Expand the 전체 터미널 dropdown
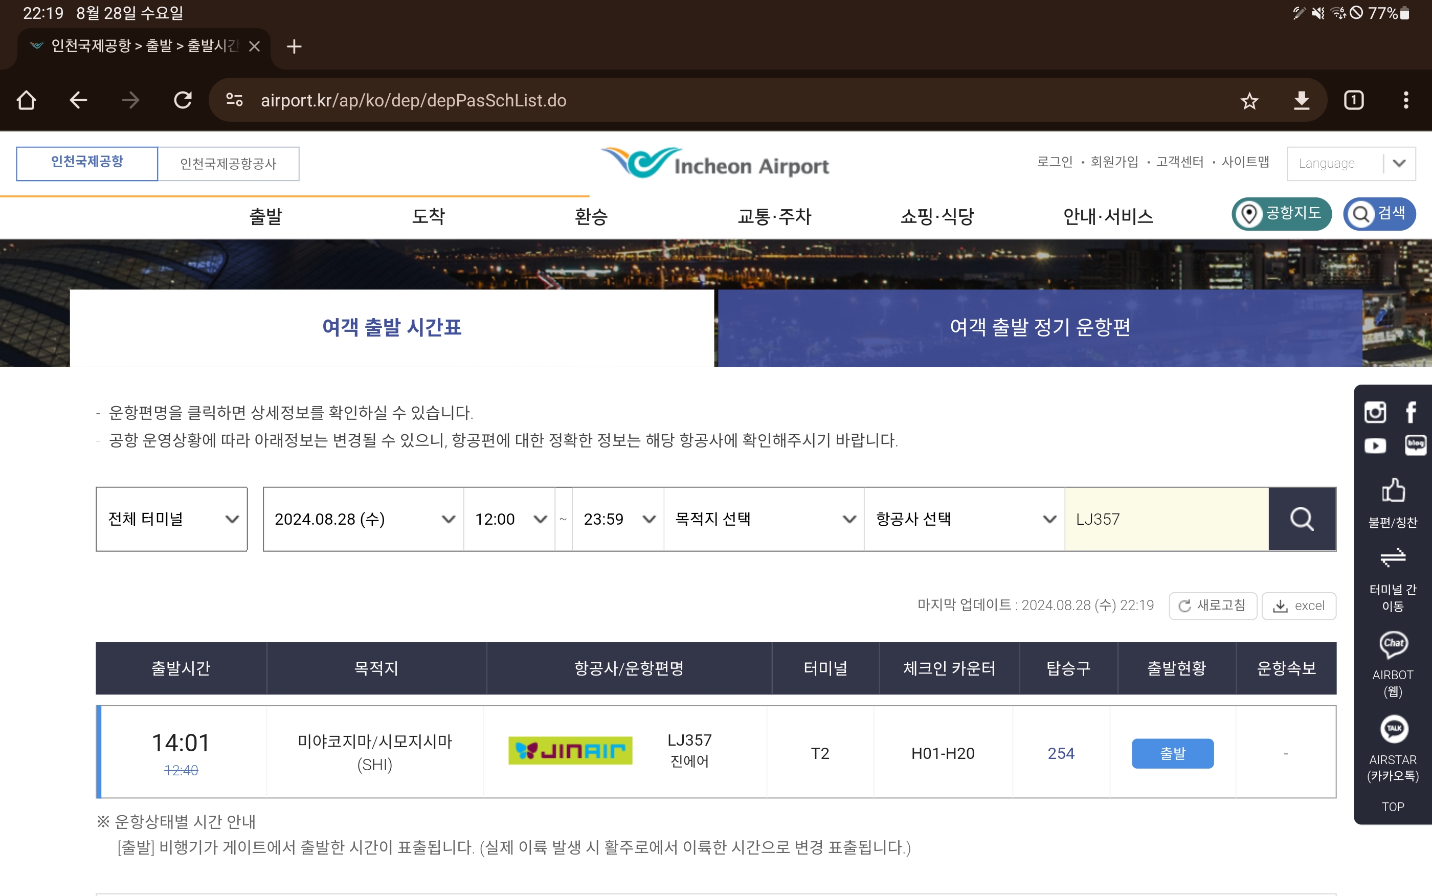Image resolution: width=1432 pixels, height=896 pixels. 172,519
